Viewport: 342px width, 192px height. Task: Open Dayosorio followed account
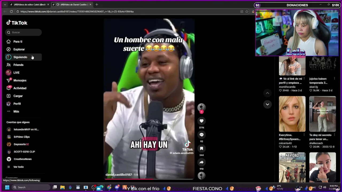pyautogui.click(x=24, y=144)
